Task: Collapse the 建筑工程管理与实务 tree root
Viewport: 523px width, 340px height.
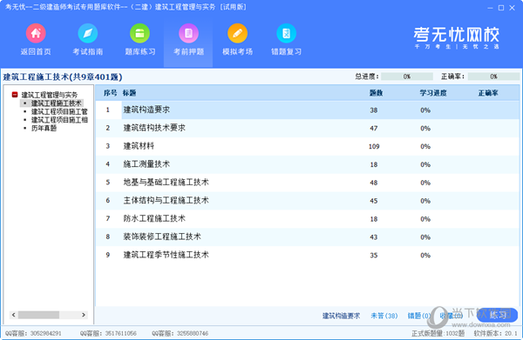Action: [15, 95]
